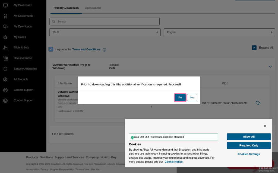Open the 25H2 version dropdown

point(105,32)
